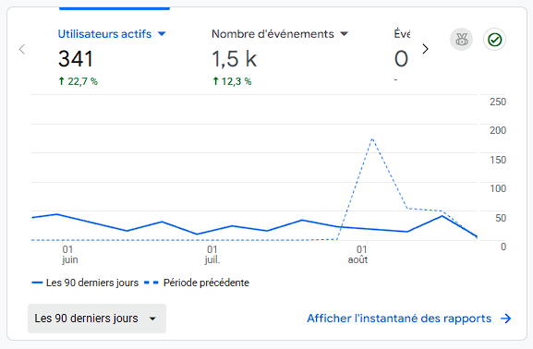Click the 1,5 k events value
The height and width of the screenshot is (349, 533).
pyautogui.click(x=235, y=59)
